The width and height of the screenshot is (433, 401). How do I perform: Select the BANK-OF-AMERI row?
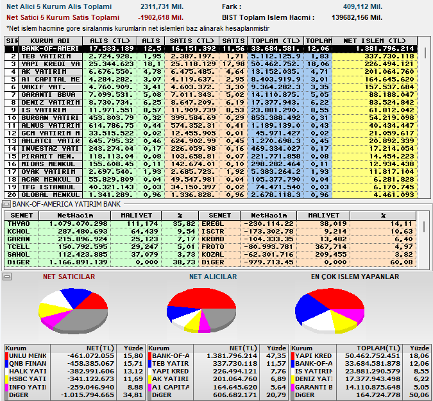pyautogui.click(x=210, y=49)
